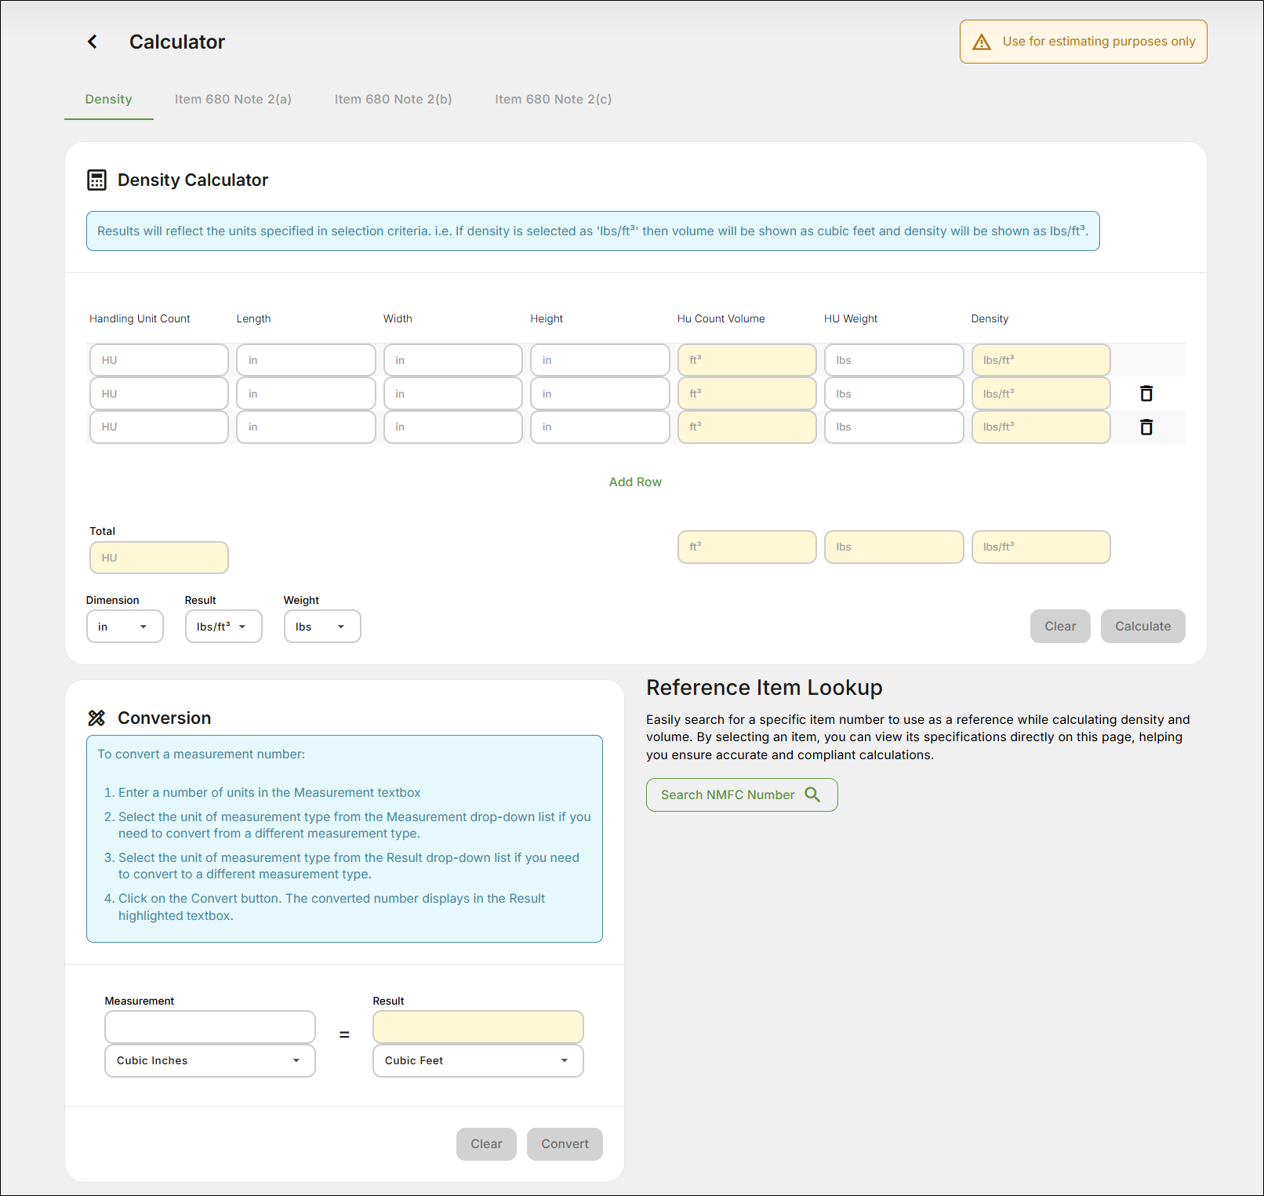Screen dimensions: 1264x1196
Task: Click the 'Hu Count Volume' column header
Action: tap(721, 319)
